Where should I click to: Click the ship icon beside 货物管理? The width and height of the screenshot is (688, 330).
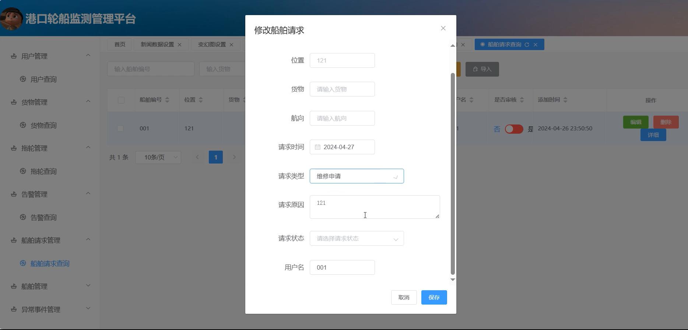pyautogui.click(x=14, y=102)
